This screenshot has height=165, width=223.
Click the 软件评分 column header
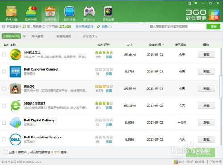[104, 44]
